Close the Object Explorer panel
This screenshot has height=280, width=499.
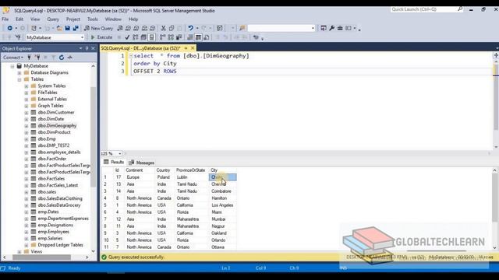tap(94, 48)
